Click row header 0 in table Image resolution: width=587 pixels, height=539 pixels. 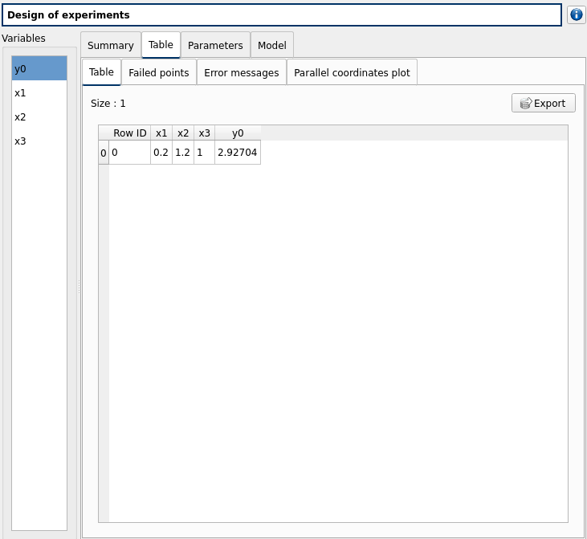point(103,153)
